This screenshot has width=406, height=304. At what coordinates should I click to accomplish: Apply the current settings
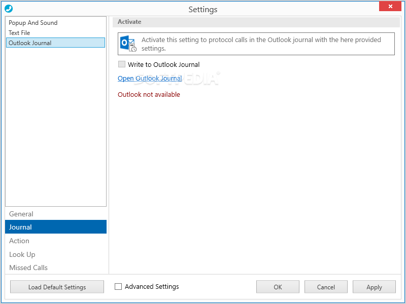click(x=374, y=287)
